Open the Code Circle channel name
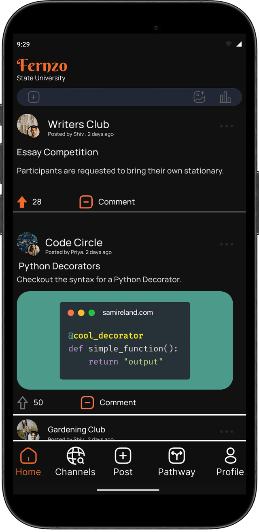259x532 pixels. (74, 242)
